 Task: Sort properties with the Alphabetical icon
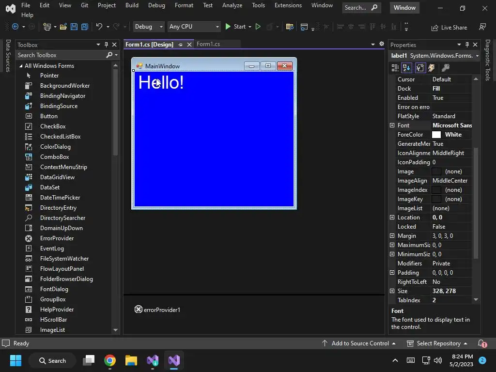tap(407, 68)
